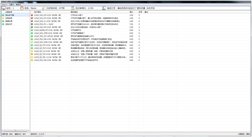Click the station number monitor icon
The image size is (252, 137).
(x=3, y=8)
